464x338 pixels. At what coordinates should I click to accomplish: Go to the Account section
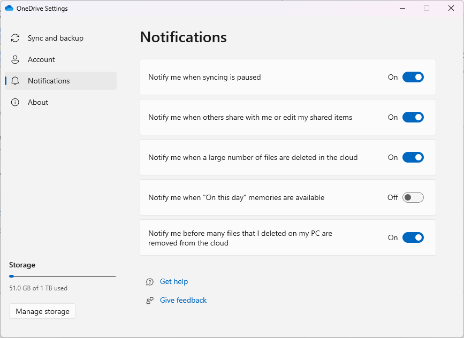point(60,59)
